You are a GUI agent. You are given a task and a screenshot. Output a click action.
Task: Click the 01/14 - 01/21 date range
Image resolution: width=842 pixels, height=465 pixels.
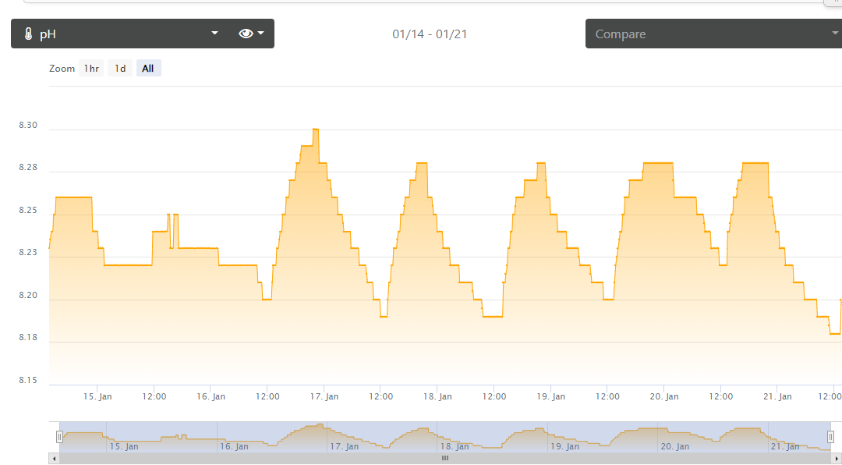tap(430, 34)
